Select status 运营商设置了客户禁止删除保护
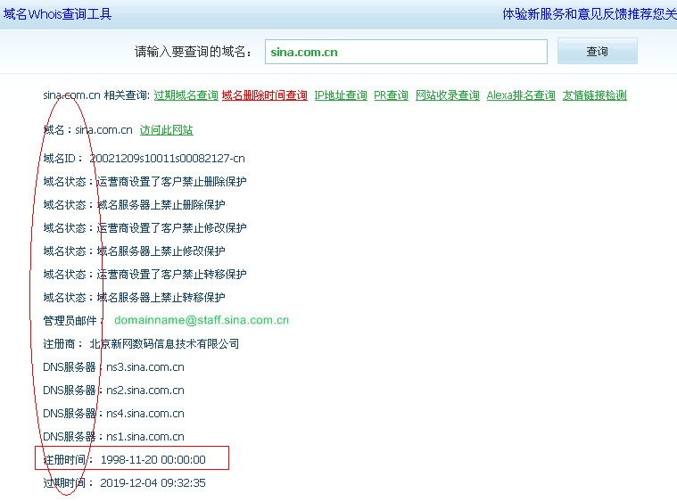 click(171, 182)
